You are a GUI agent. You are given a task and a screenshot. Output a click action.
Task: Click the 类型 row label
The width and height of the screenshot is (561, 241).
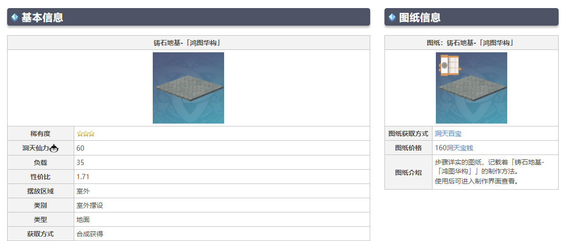click(x=40, y=220)
